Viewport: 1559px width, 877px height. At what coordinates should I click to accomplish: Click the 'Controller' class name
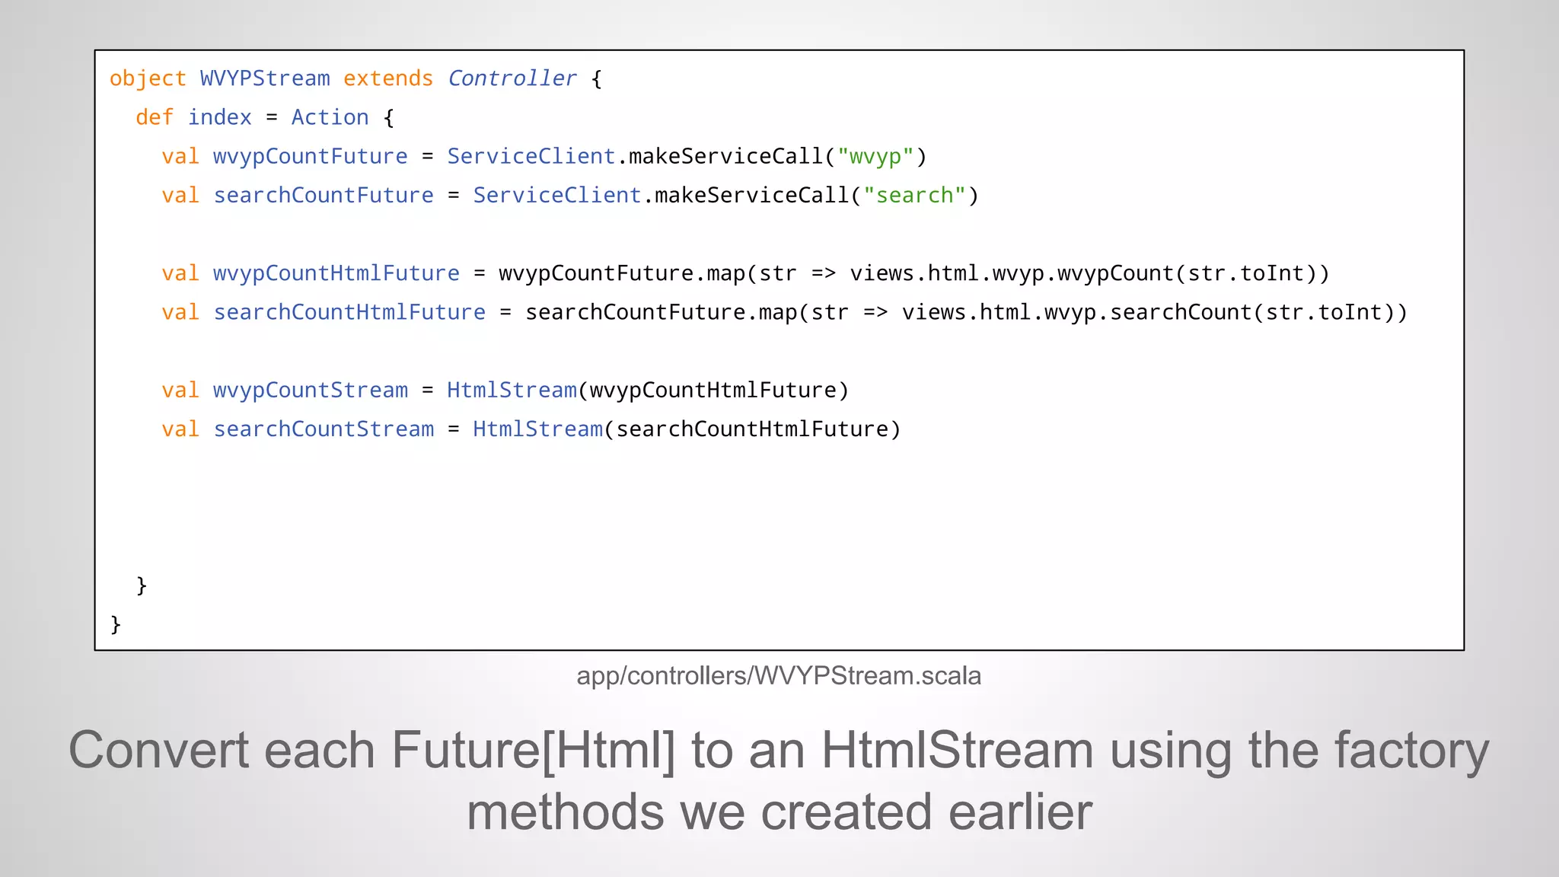[512, 78]
